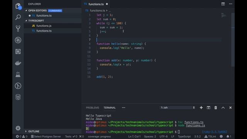Open the editor More Actions menu
The width and height of the screenshot is (247, 139).
(230, 4)
